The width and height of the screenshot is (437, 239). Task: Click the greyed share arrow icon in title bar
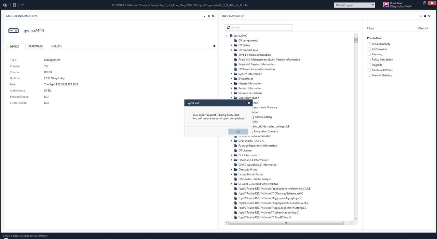point(22,5)
